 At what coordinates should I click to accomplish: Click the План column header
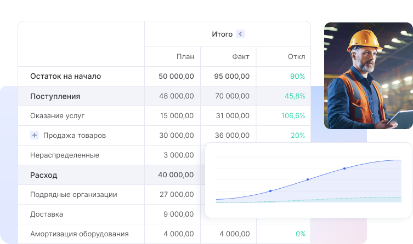coord(185,56)
